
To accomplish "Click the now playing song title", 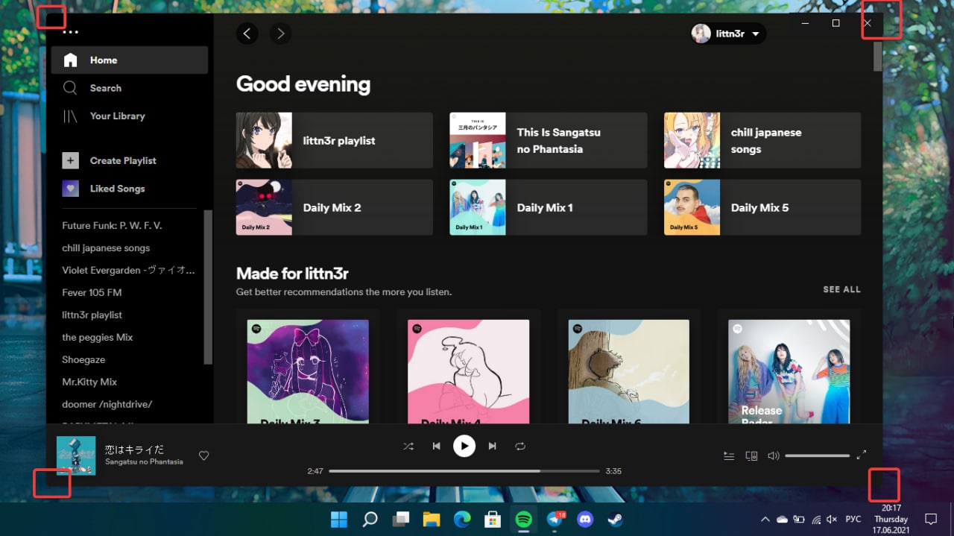I will click(x=134, y=450).
